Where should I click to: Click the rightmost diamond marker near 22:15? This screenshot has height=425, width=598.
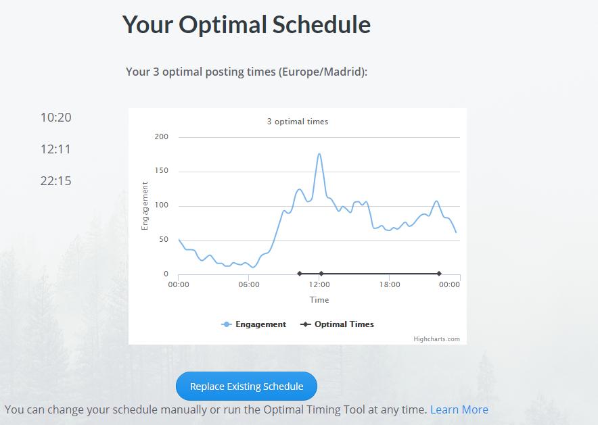tap(440, 274)
